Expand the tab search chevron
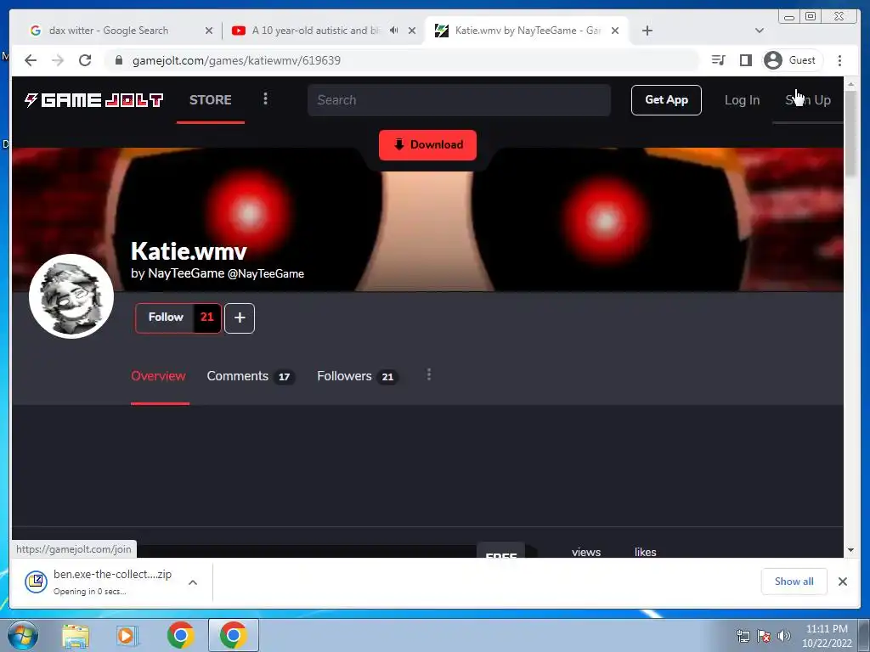 pos(760,31)
